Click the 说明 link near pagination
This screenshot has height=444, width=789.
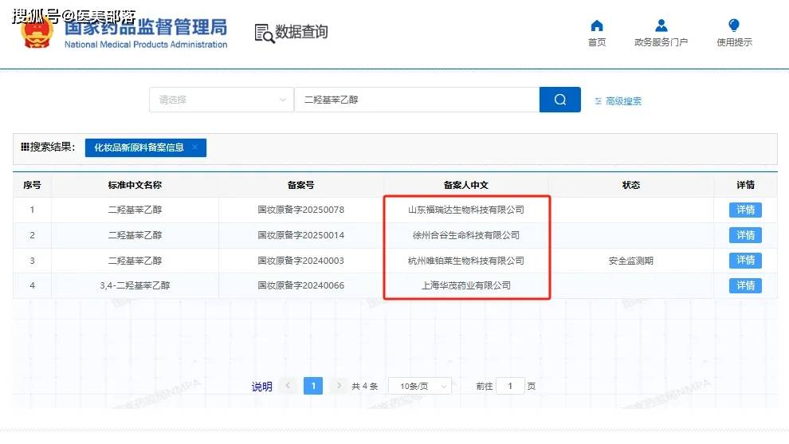(x=261, y=387)
